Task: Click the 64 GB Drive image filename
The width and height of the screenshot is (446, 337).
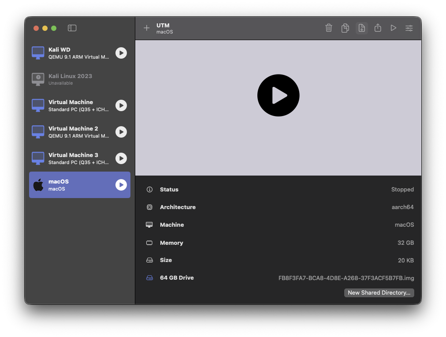Action: (346, 278)
